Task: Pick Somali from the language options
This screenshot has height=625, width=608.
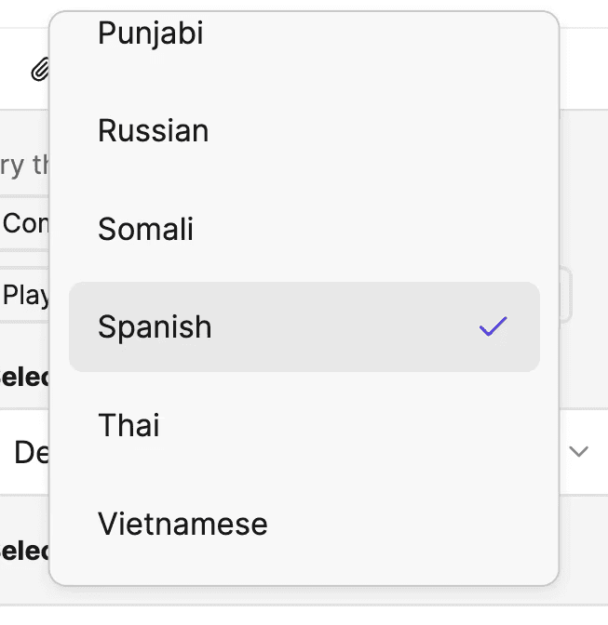Action: click(145, 229)
